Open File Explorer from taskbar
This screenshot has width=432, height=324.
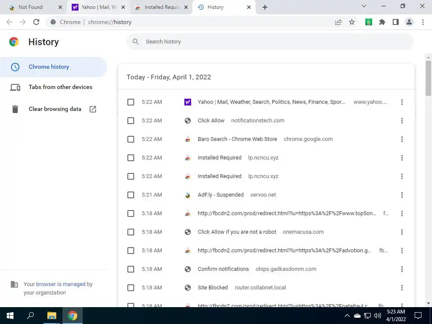51,316
